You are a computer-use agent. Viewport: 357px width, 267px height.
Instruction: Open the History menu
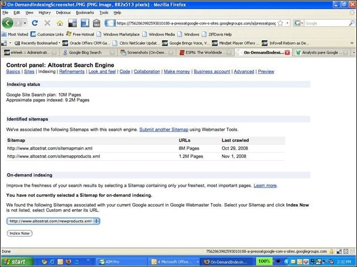click(x=45, y=13)
